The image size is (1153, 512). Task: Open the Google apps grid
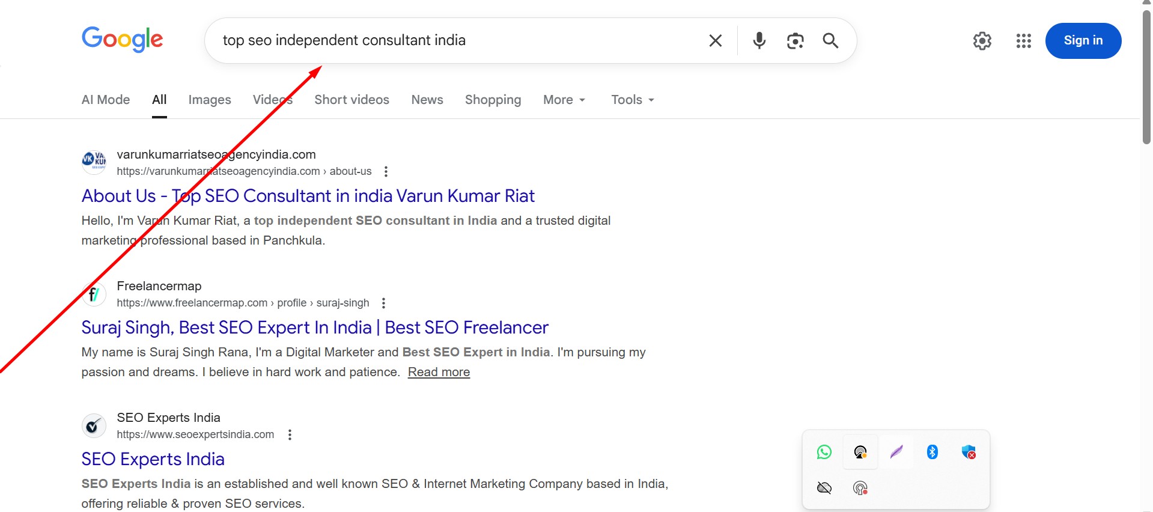point(1023,41)
